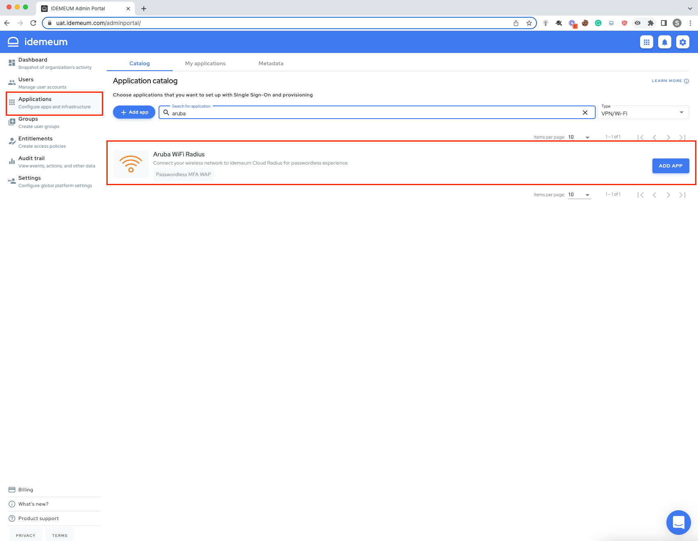Open Settings in sidebar
Screen dimensions: 698x541
[54, 181]
